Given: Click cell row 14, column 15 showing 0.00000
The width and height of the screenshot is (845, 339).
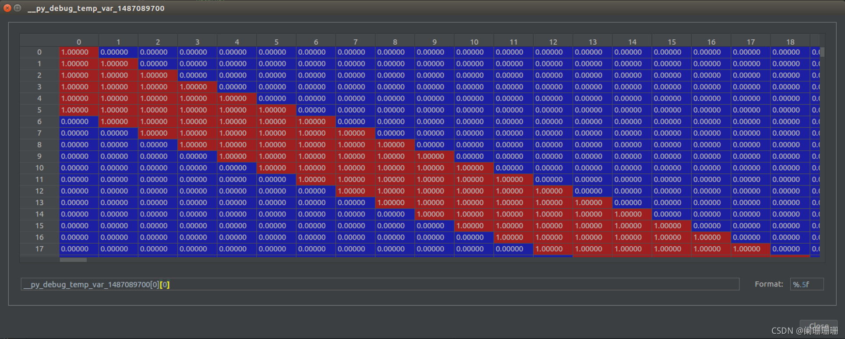Looking at the screenshot, I should (x=672, y=214).
